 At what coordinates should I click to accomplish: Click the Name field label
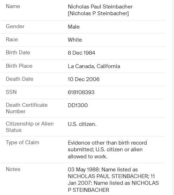[x=13, y=6]
